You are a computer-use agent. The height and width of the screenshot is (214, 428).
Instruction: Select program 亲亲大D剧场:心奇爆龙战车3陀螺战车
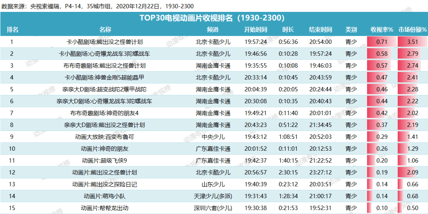[105, 101]
